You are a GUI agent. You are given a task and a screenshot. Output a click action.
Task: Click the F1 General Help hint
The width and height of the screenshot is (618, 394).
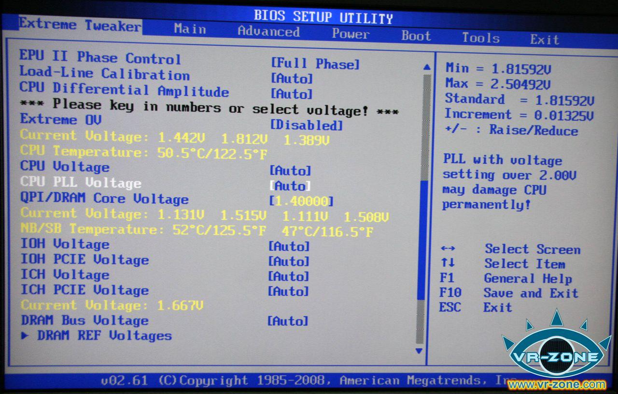point(506,278)
